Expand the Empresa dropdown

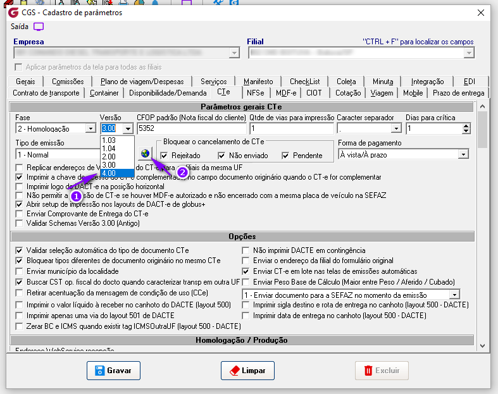pos(234,52)
